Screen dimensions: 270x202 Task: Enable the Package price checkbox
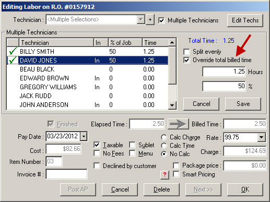(176, 165)
